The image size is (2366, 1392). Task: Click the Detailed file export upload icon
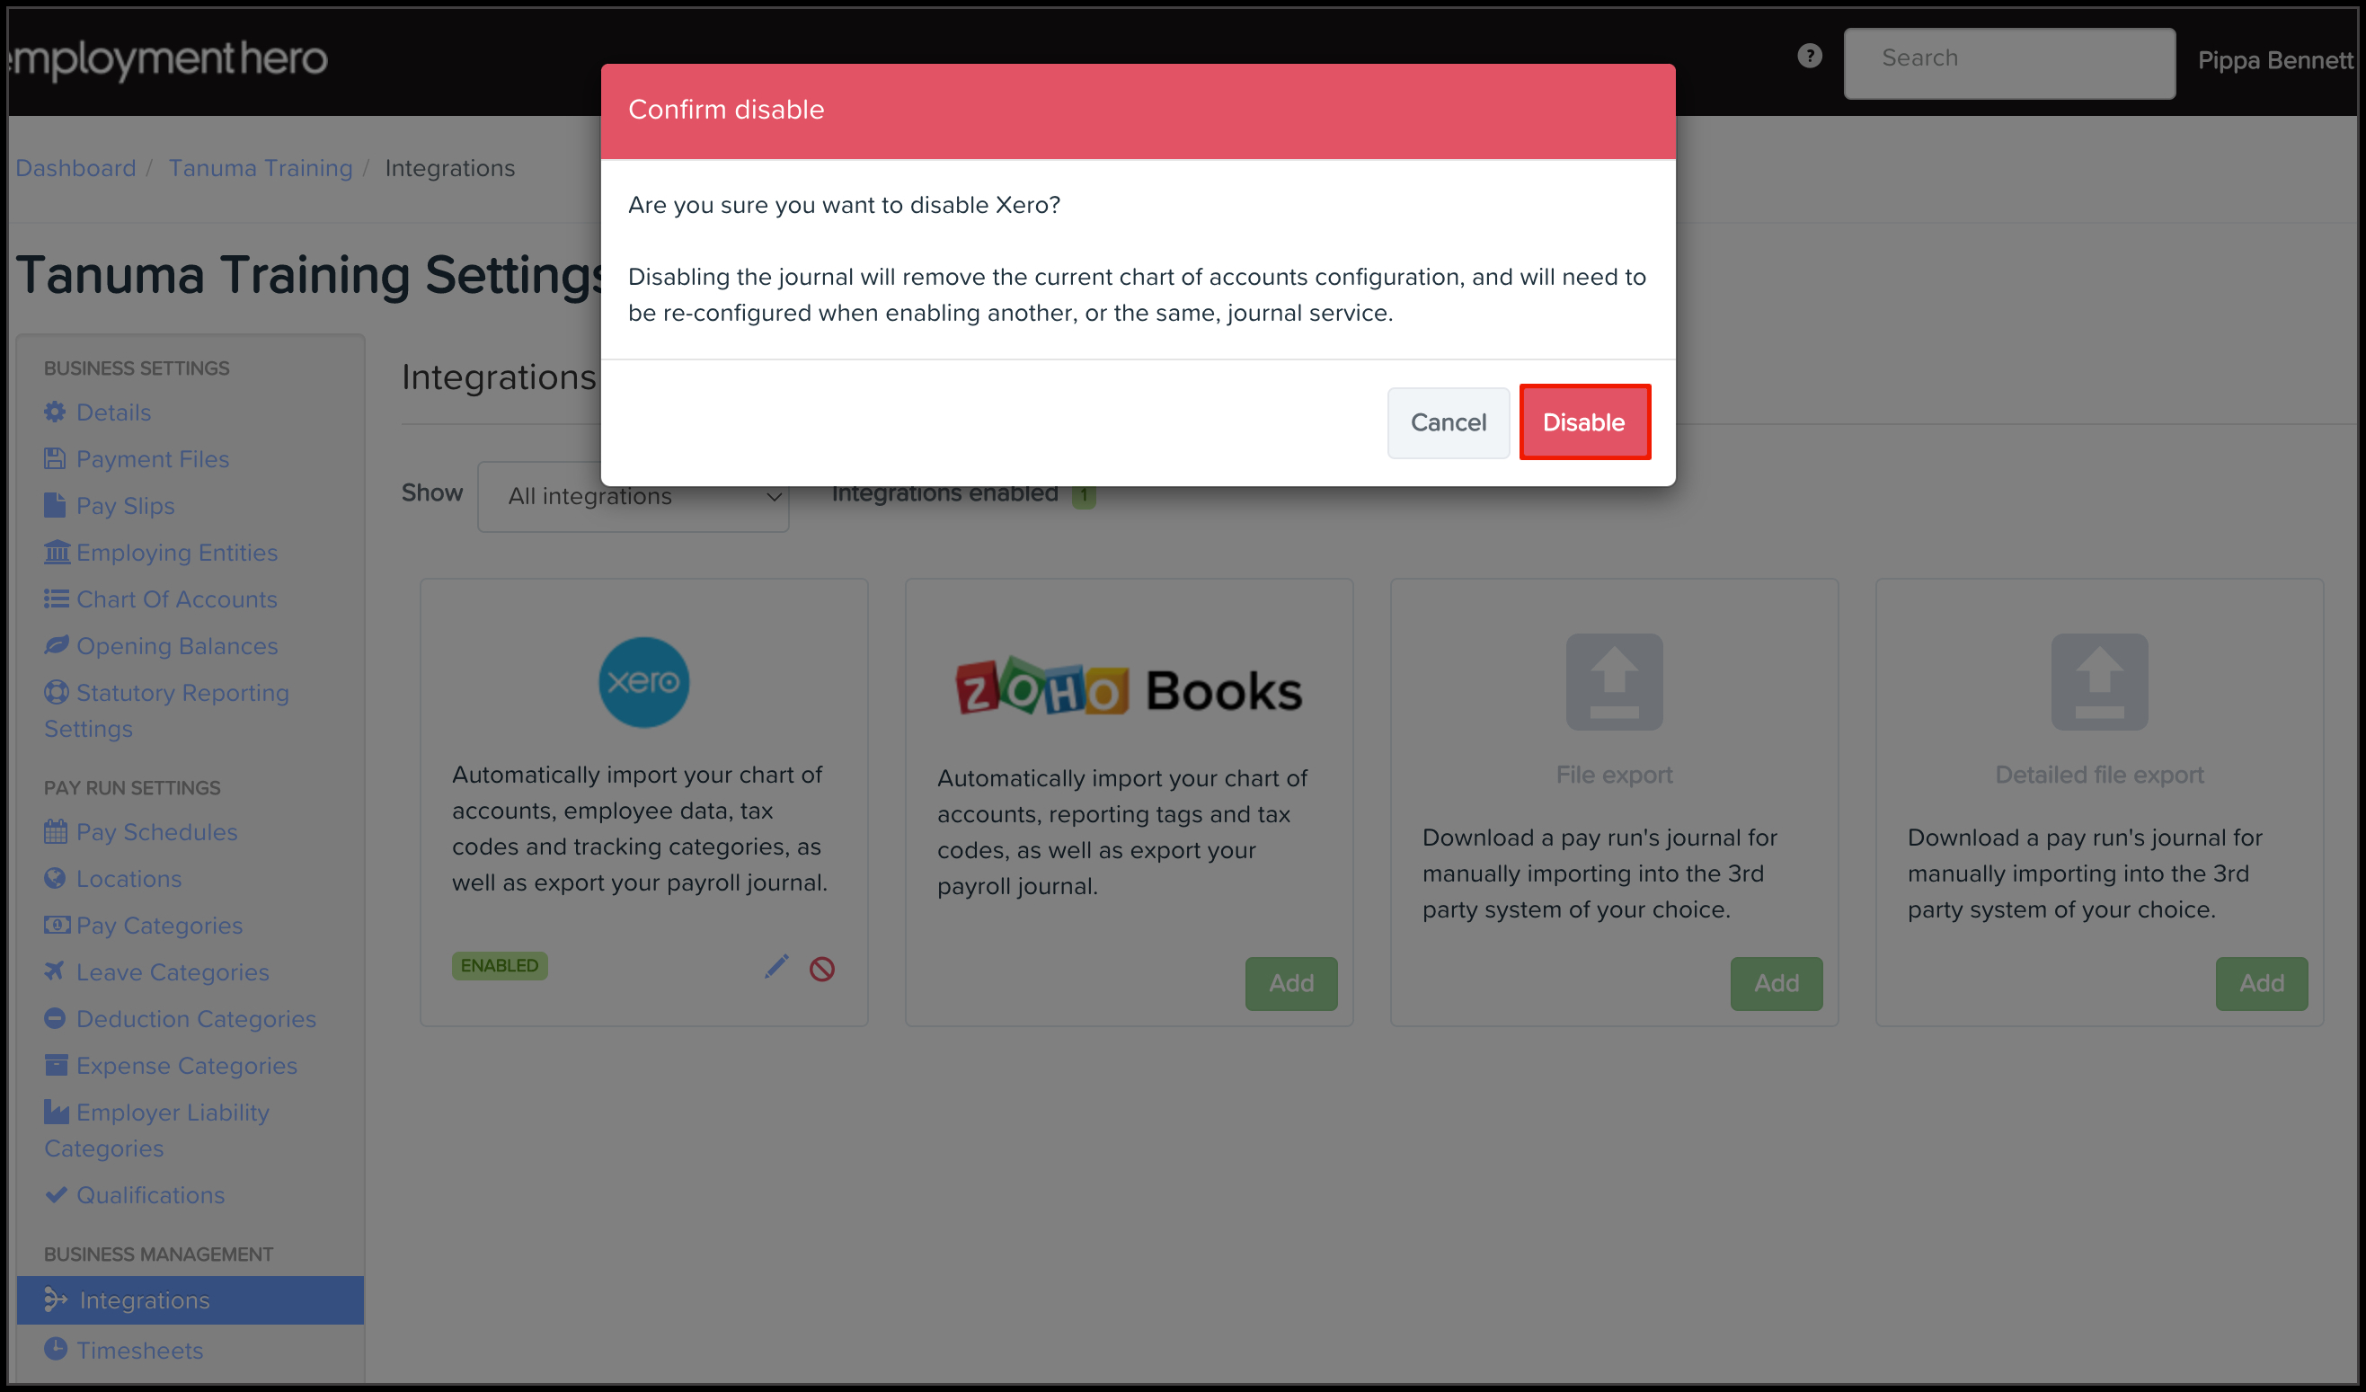tap(2099, 681)
